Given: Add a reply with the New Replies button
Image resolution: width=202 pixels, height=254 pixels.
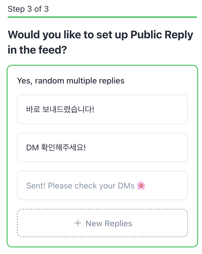Looking at the screenshot, I should (x=102, y=223).
